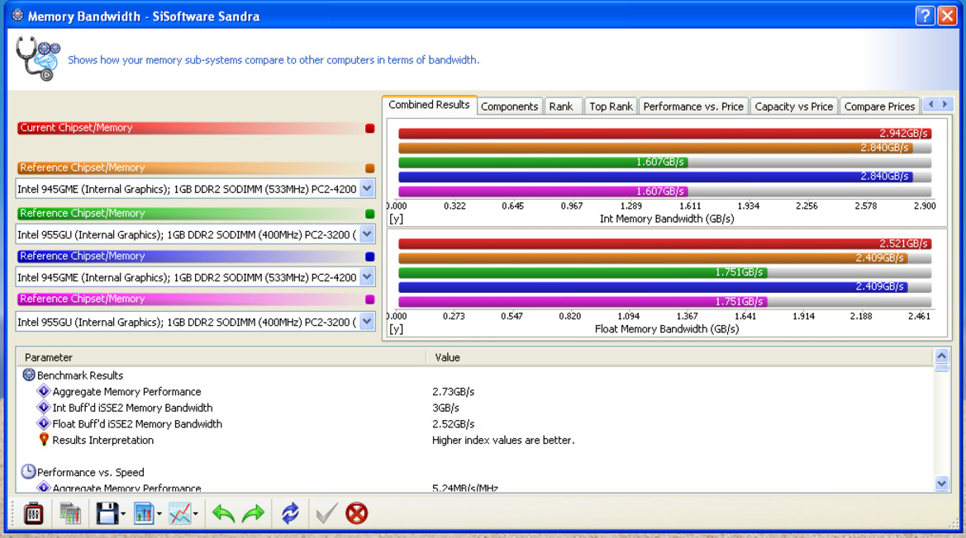Click the right tab-scroll arrow
This screenshot has height=538, width=966.
(x=945, y=105)
